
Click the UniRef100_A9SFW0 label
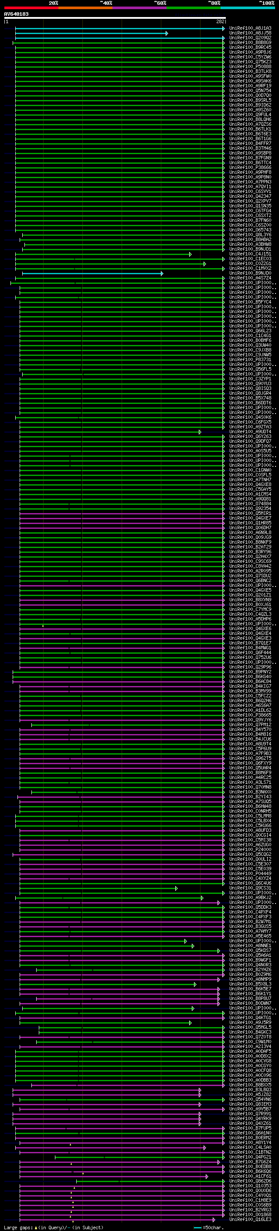(x=250, y=76)
